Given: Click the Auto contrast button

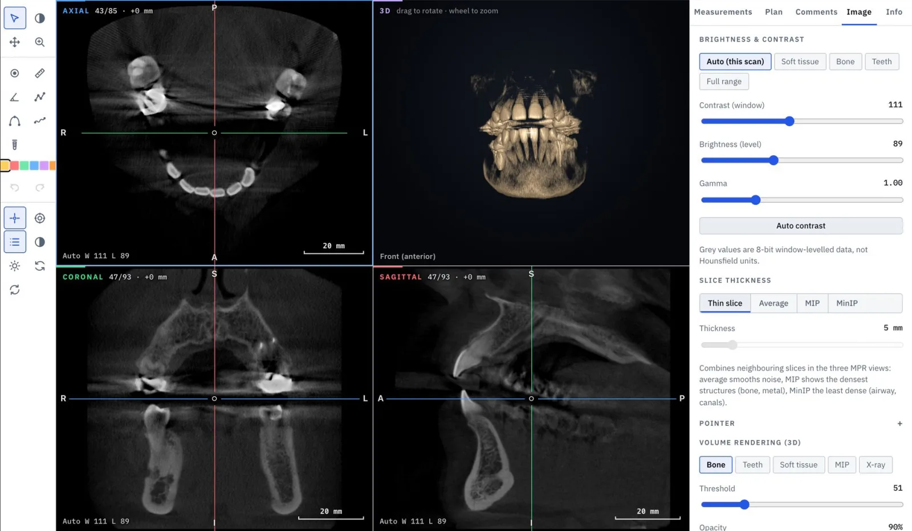Looking at the screenshot, I should coord(800,226).
